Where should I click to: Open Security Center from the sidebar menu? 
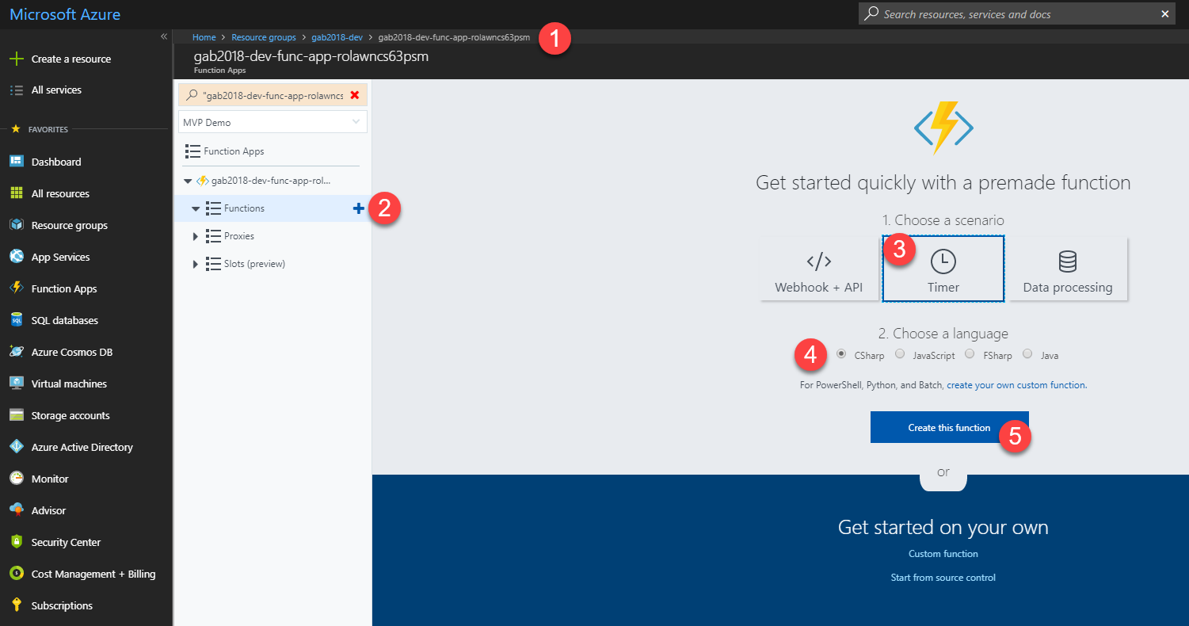coord(66,542)
